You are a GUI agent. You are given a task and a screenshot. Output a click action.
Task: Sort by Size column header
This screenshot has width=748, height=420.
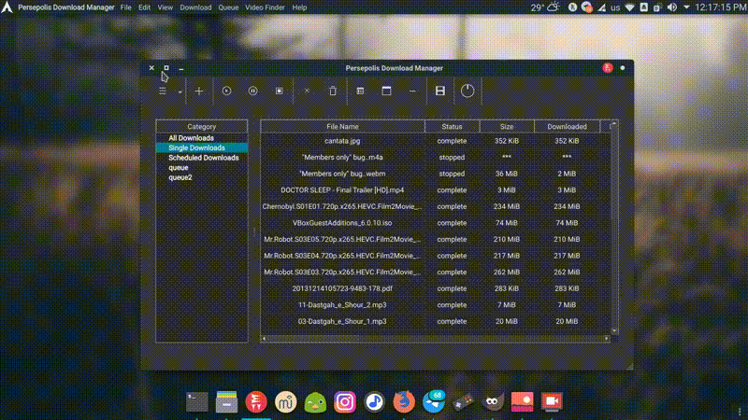coord(507,127)
